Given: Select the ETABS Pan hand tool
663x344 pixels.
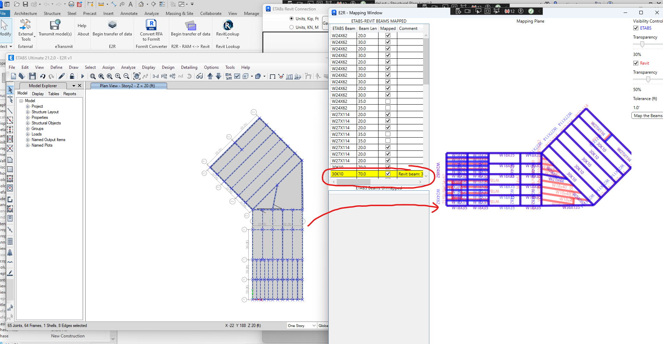Looking at the screenshot, I should click(136, 76).
